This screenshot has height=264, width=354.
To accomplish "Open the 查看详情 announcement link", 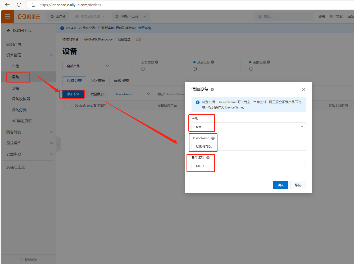I will 144,28.
